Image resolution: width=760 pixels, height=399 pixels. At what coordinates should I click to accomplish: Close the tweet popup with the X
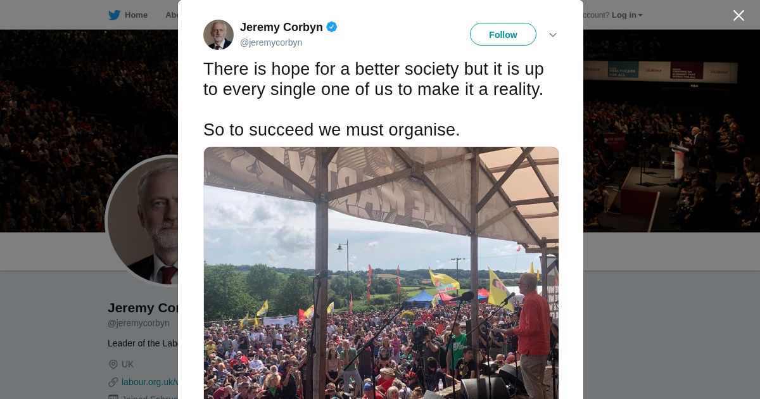click(x=738, y=15)
